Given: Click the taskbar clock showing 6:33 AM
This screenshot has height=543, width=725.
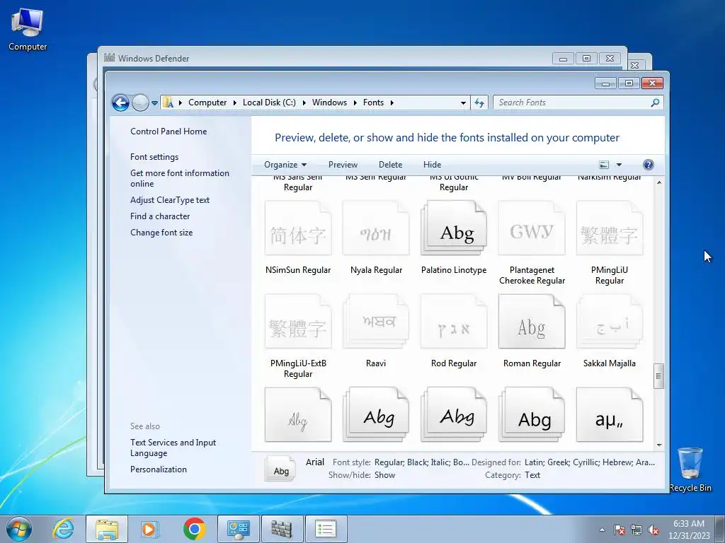Looking at the screenshot, I should click(689, 530).
